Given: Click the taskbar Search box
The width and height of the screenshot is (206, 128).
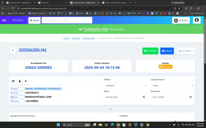Looking at the screenshot, I should tap(77, 125).
